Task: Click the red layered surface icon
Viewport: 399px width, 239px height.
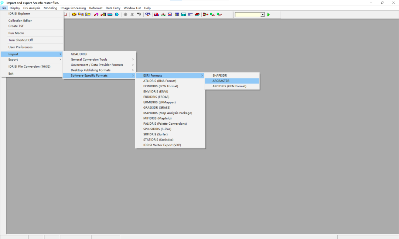Action: coord(197,14)
